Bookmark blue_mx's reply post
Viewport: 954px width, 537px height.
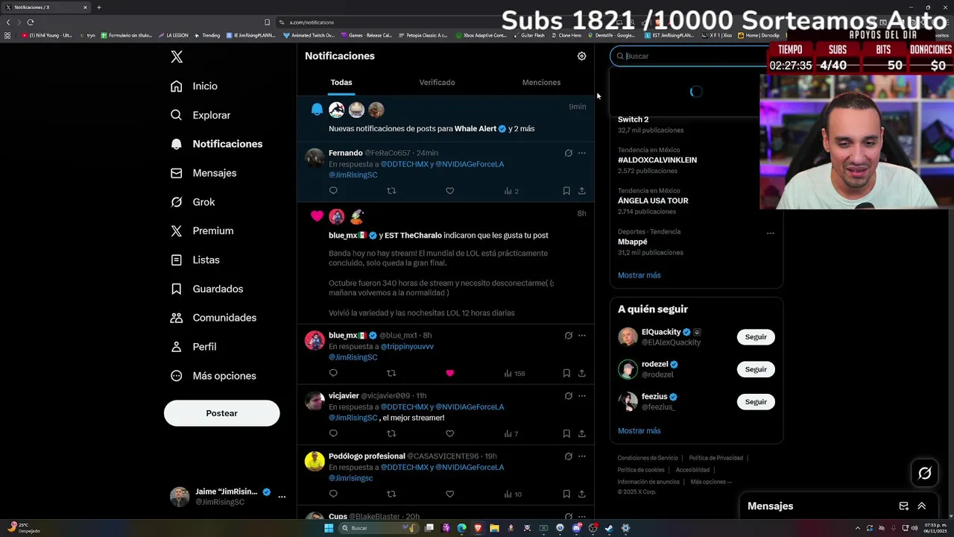pos(566,373)
